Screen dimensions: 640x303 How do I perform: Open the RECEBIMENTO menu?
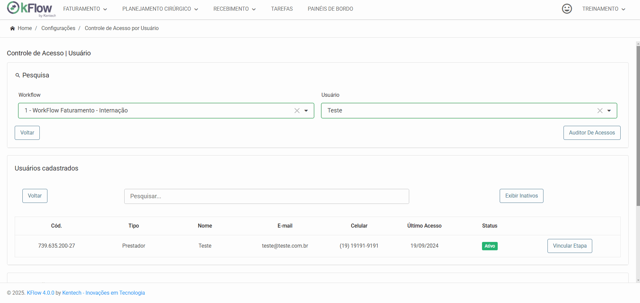(234, 9)
